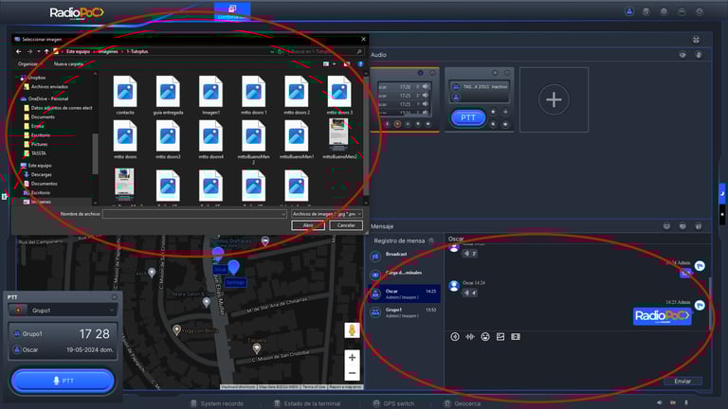Go up one folder level
This screenshot has width=728, height=409.
[x=46, y=51]
